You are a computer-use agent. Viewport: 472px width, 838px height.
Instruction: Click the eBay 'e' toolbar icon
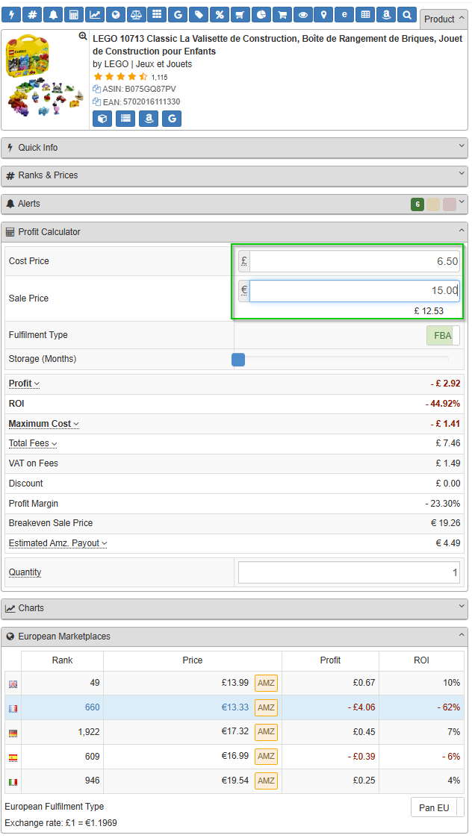click(344, 14)
